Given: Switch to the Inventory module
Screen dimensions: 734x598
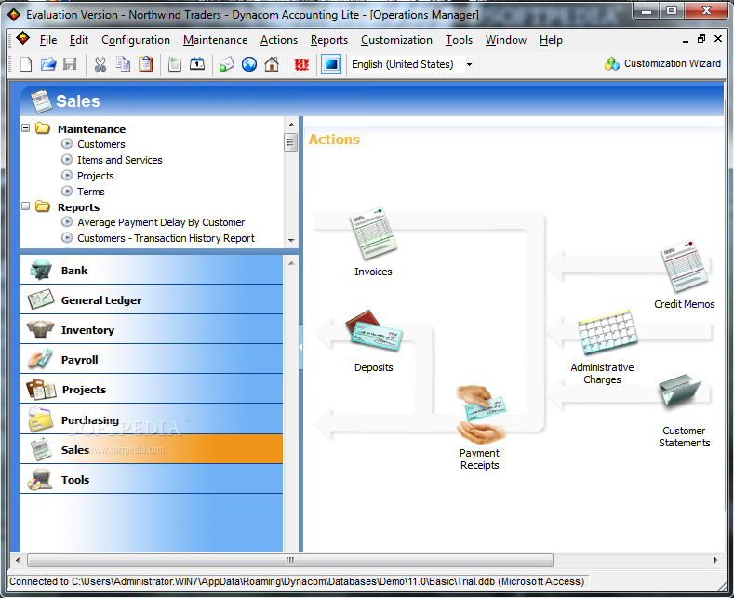Looking at the screenshot, I should click(x=152, y=330).
